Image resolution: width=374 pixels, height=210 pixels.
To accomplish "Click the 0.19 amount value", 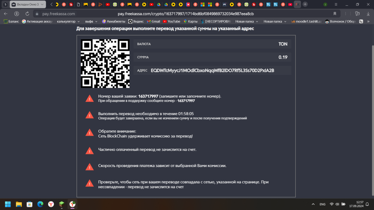I will [283, 57].
